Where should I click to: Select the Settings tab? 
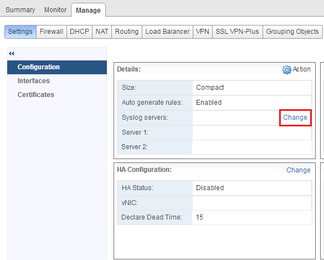[20, 32]
